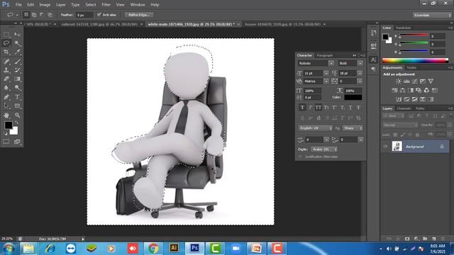Screen dimensions: 454x255
Task: Click Subtract from selection mode icon
Action: 42,15
